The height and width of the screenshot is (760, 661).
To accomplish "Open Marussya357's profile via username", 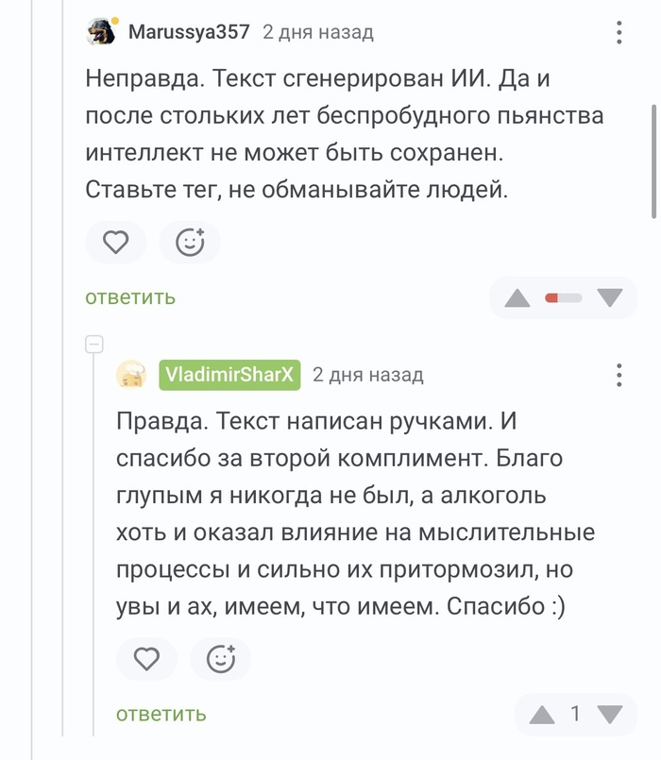I will coord(189,32).
